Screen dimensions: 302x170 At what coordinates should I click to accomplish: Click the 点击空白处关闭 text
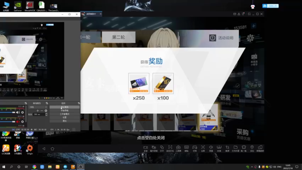151,138
